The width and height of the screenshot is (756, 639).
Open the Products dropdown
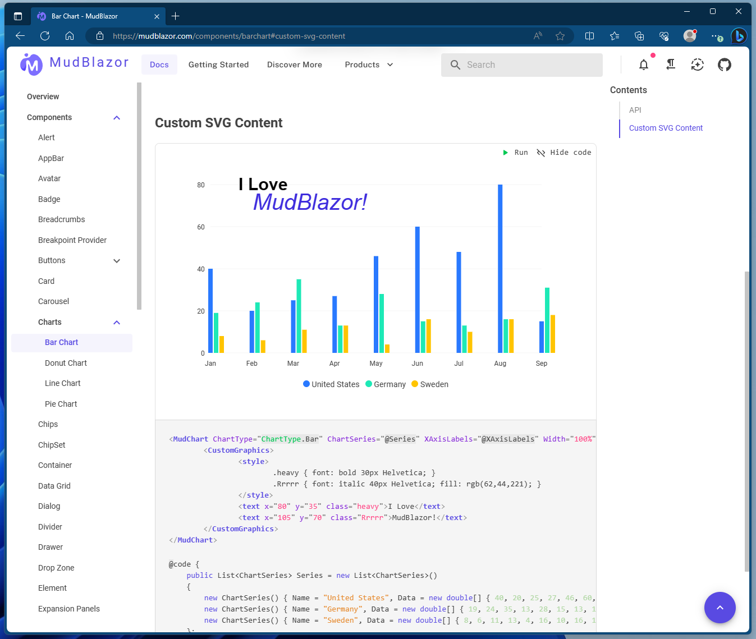pyautogui.click(x=368, y=65)
